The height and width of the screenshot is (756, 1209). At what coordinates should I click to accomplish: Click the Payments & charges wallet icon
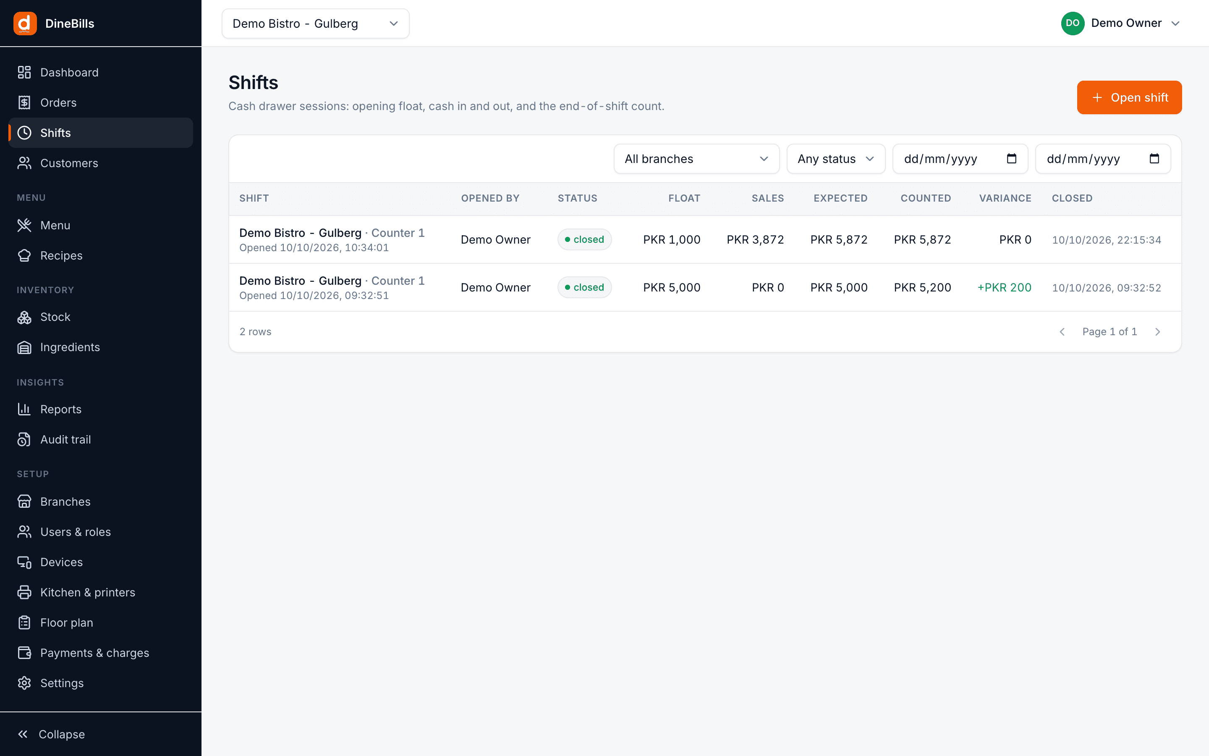pos(24,653)
